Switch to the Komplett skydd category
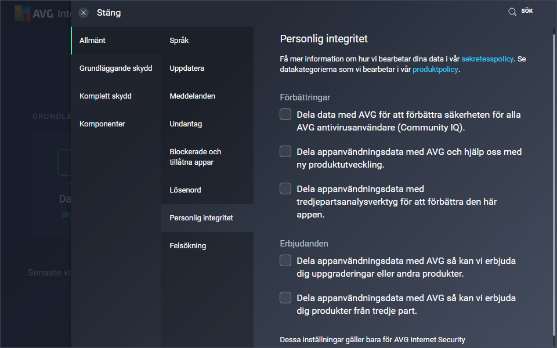The image size is (557, 348). 116,96
